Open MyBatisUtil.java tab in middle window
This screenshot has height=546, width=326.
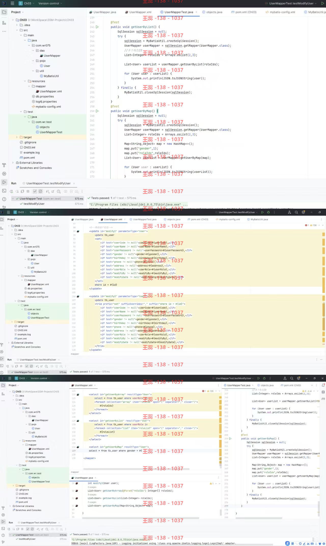click(257, 219)
